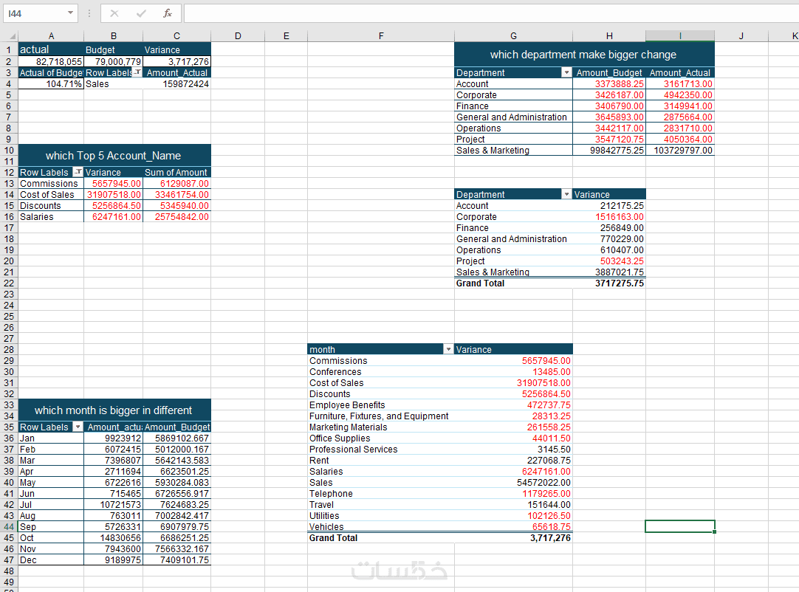Open Row Labels filter icon above Commissions
This screenshot has height=592, width=799.
pos(78,172)
